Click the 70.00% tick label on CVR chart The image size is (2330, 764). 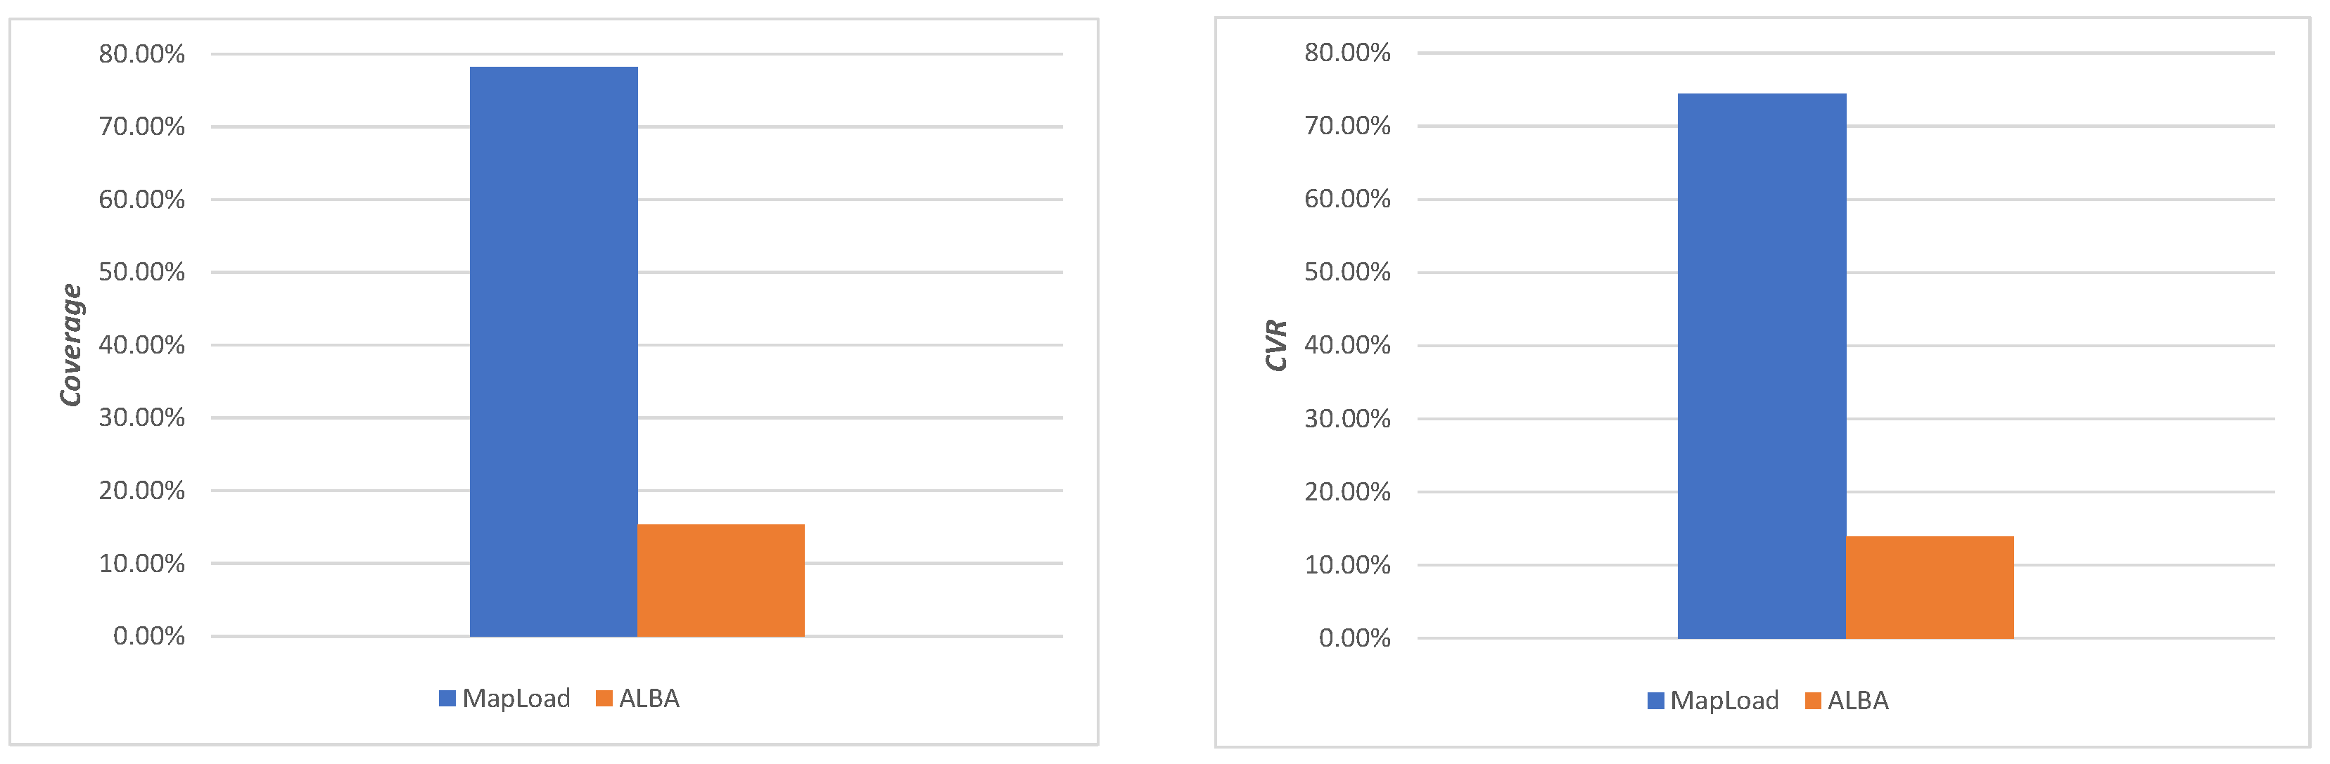tap(1347, 126)
